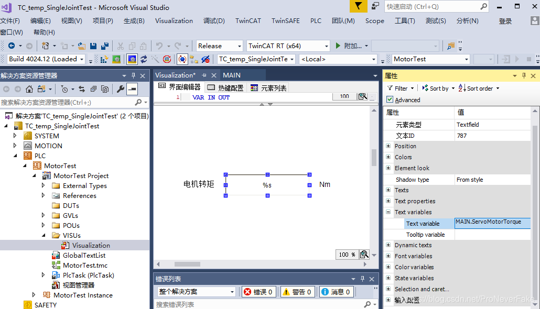Click the TwinCAT restart run mode icon
540x309 pixels.
click(116, 59)
